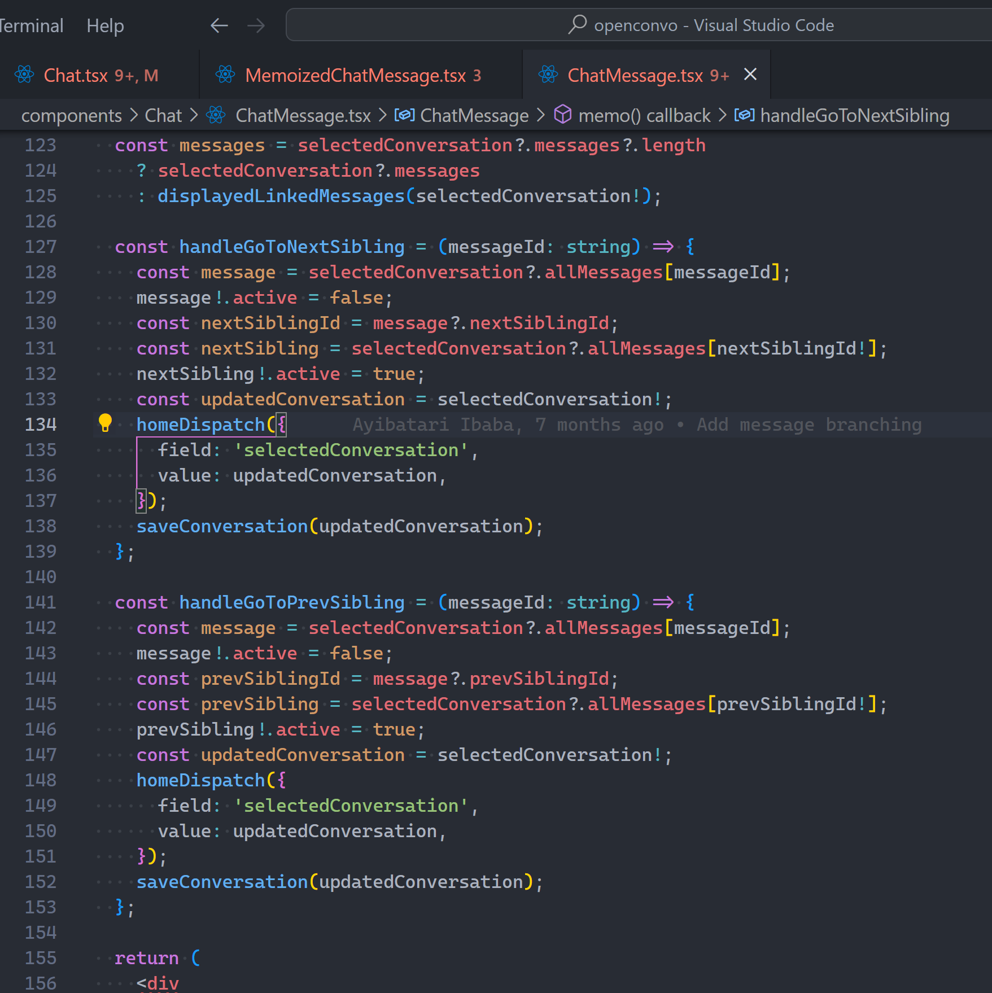Click the handleGoToPrevSibling function name
The height and width of the screenshot is (993, 992).
tap(291, 602)
